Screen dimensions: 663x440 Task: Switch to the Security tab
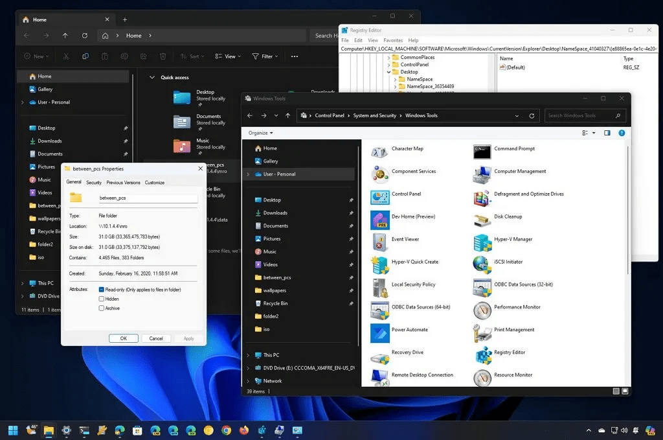tap(94, 182)
